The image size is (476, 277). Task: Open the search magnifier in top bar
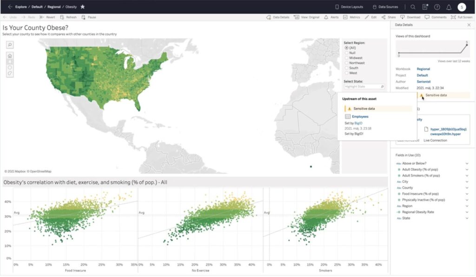pyautogui.click(x=413, y=7)
